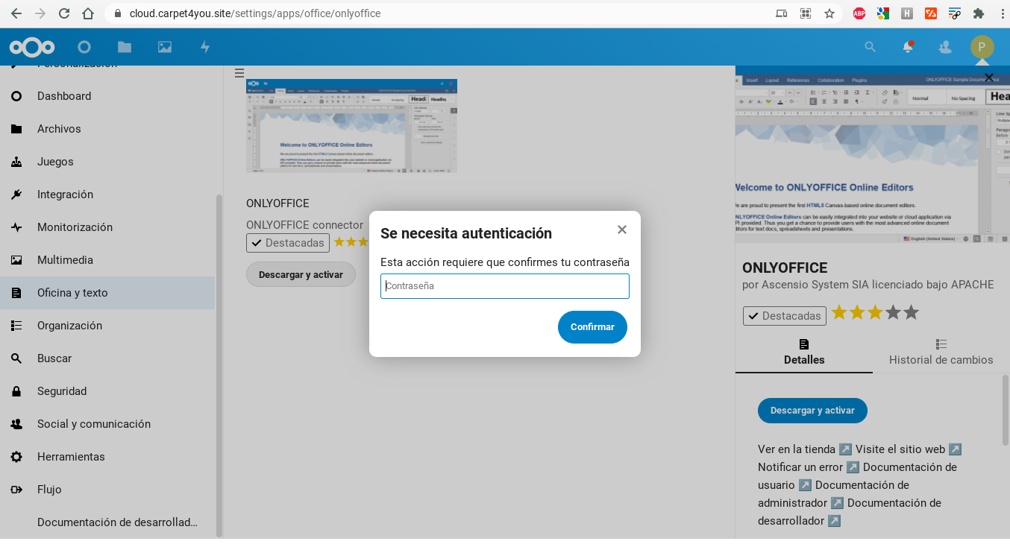Toggle the hamburger navigation menu
The image size is (1010, 547).
point(239,73)
